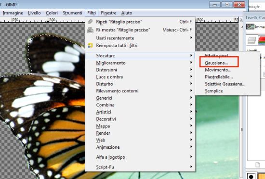Choose Gaussiana... blur filter
Screen dimensions: 265x179
227,63
